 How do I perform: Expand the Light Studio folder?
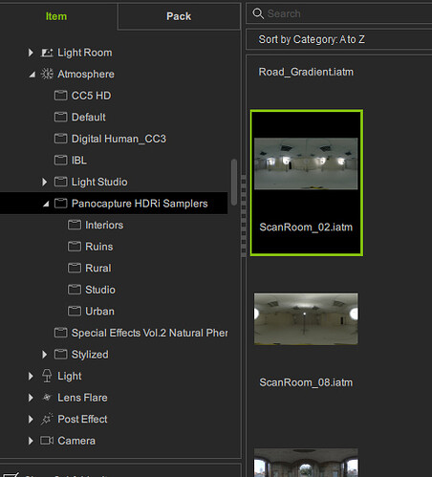44,182
